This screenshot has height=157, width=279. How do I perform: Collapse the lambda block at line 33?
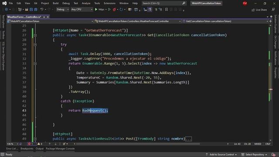35,63
